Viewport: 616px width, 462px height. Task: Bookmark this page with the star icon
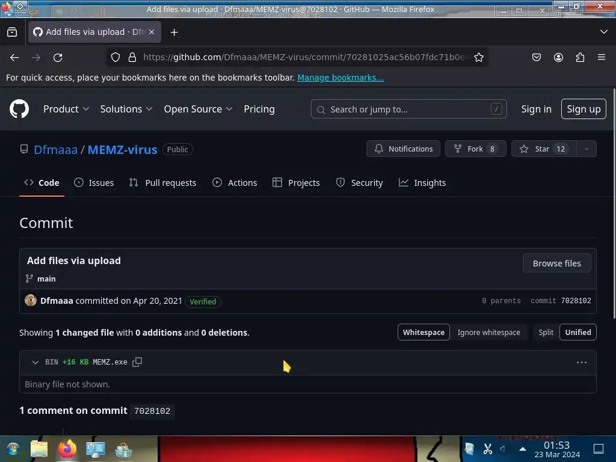coord(478,57)
